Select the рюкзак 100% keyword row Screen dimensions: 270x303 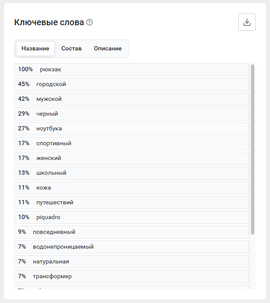tap(132, 70)
